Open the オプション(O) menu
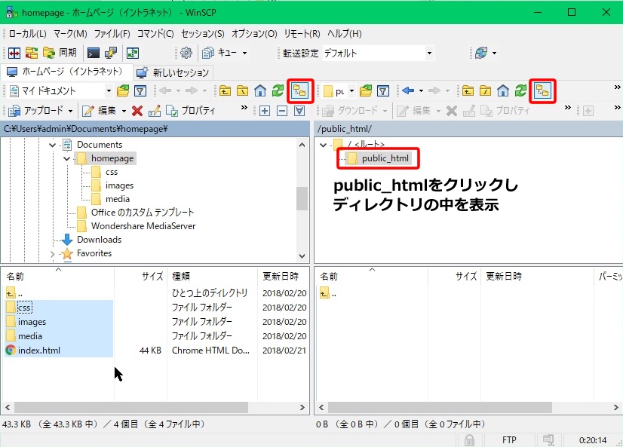623x447 pixels. point(254,34)
